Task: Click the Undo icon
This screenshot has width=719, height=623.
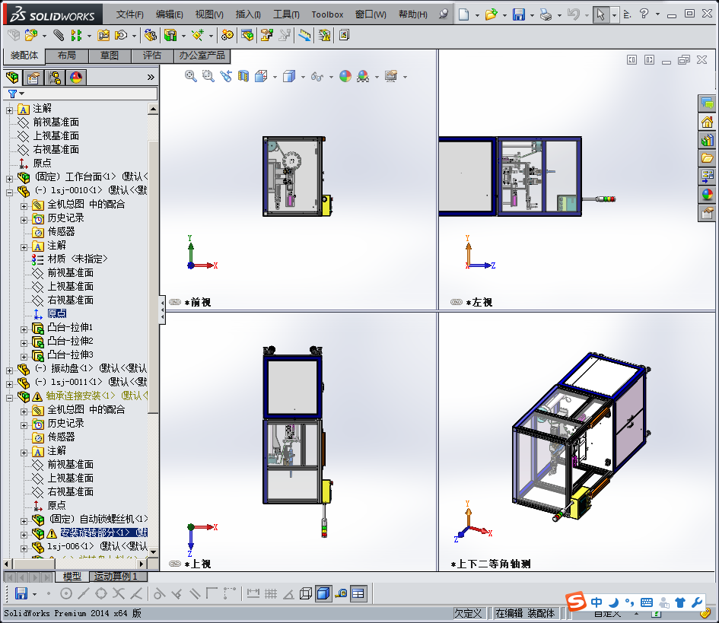Action: [573, 14]
